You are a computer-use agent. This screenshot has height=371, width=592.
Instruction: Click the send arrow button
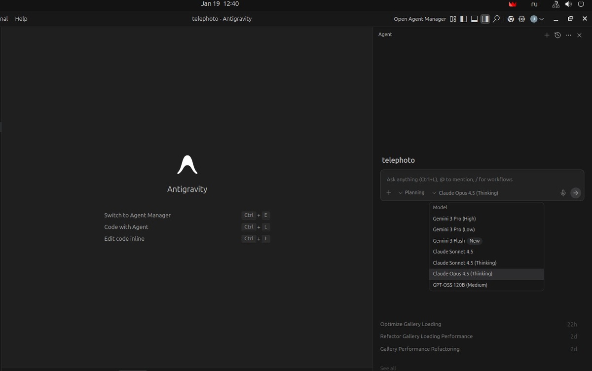(x=576, y=193)
